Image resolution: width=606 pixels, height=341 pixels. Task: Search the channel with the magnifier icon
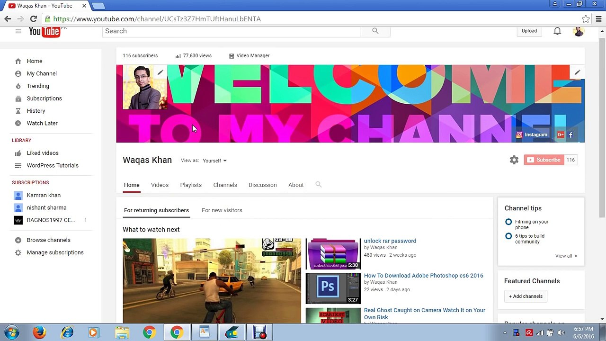[x=319, y=185]
